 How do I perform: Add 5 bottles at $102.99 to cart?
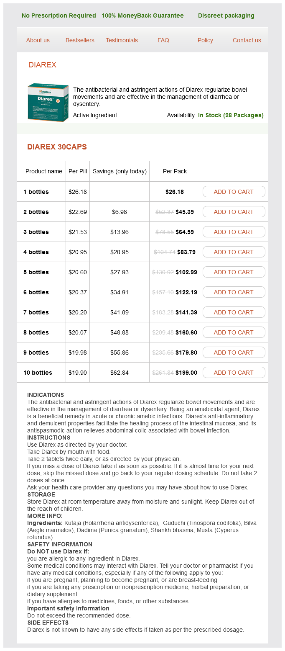[x=234, y=272]
